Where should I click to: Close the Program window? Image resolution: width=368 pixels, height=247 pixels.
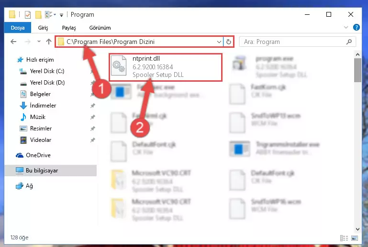pos(351,14)
